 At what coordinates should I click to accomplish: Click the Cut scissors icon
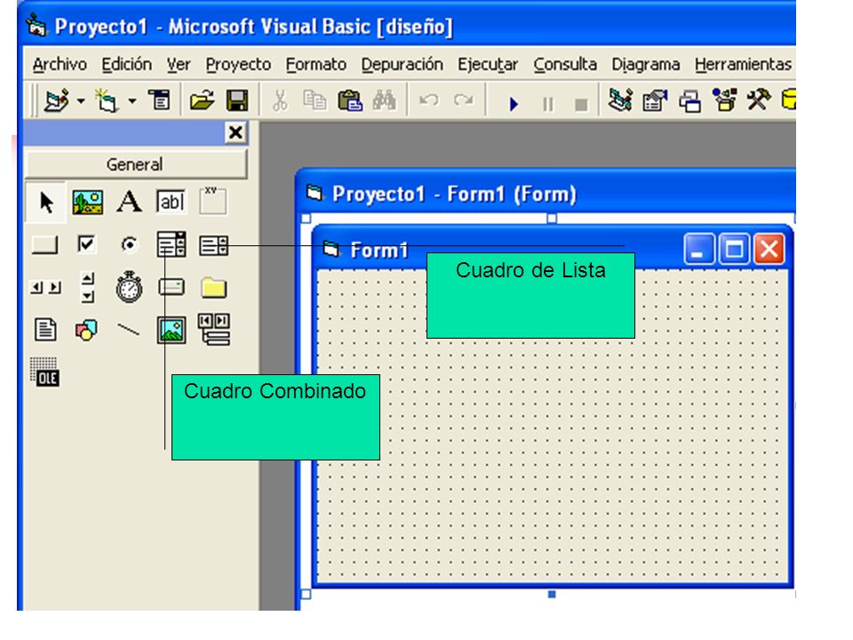(x=280, y=100)
